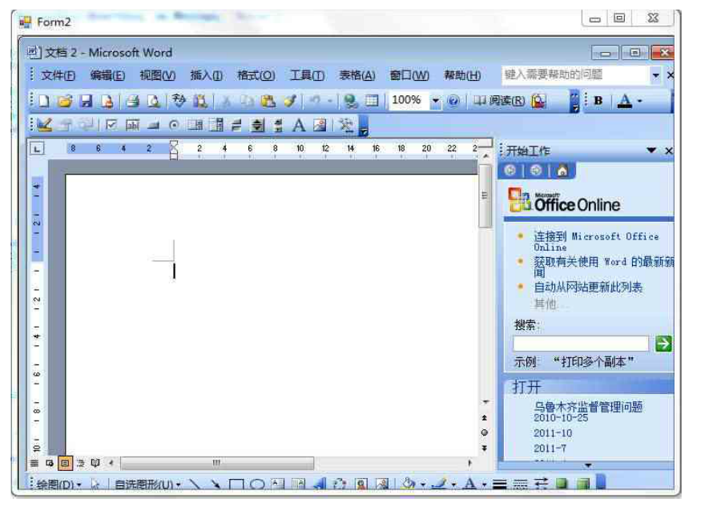Save the document with the floppy icon

[86, 101]
